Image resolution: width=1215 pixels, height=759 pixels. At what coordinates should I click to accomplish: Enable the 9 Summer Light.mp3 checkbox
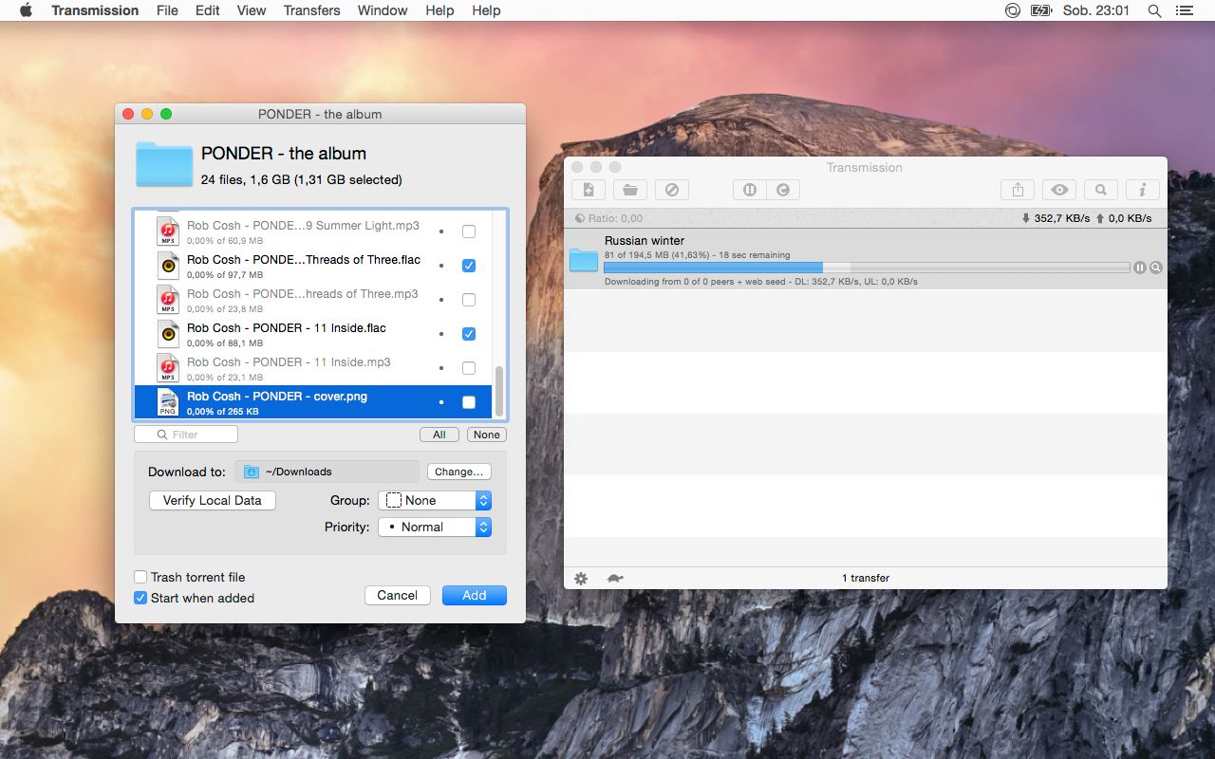point(469,231)
